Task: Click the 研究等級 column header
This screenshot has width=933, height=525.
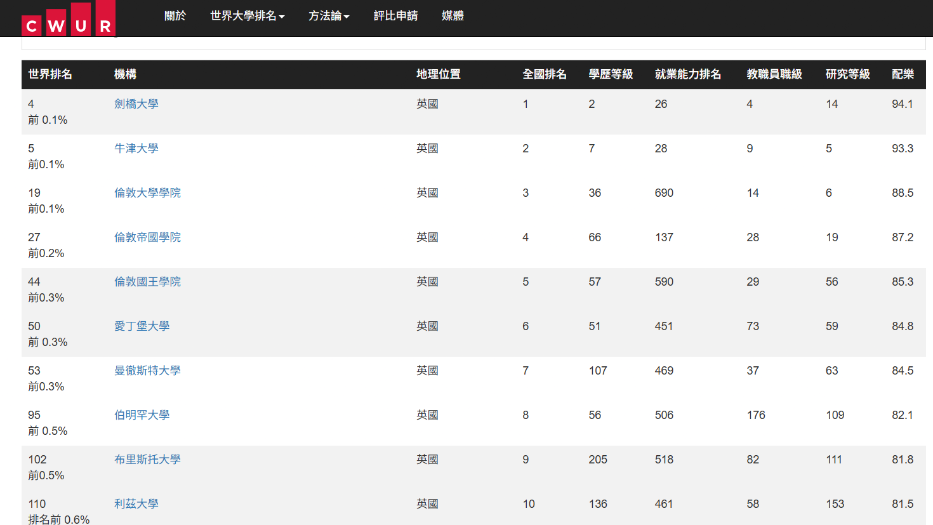Action: tap(848, 74)
